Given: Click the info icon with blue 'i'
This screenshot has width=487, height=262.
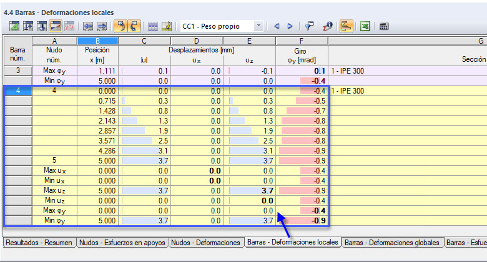Looking at the screenshot, I should [328, 26].
